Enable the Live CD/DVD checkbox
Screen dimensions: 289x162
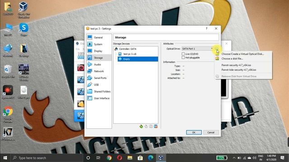tap(183, 54)
